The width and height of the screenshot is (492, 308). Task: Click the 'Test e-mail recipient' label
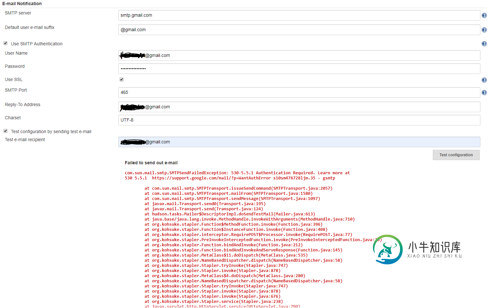point(25,140)
